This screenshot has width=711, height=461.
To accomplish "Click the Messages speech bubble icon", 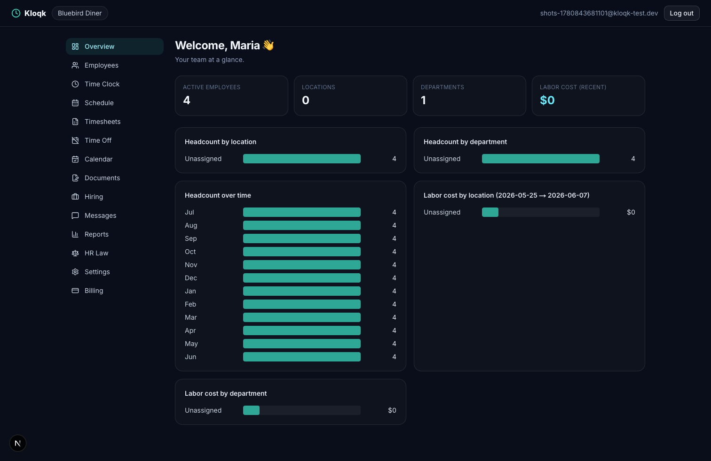I will (75, 215).
